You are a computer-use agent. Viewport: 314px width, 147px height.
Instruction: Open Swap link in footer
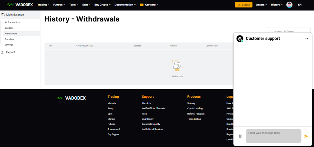(x=110, y=109)
